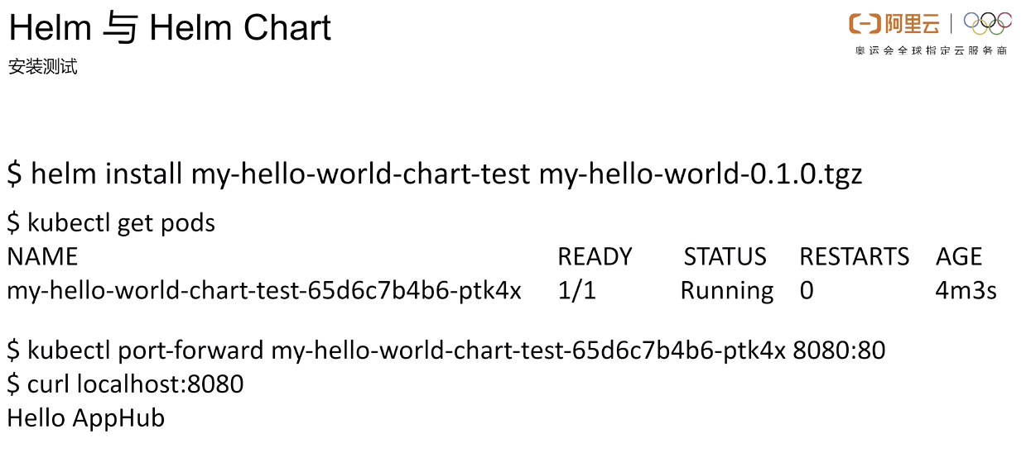Viewport: 1031px width, 453px height.
Task: Select the pod name in the table row
Action: click(264, 291)
